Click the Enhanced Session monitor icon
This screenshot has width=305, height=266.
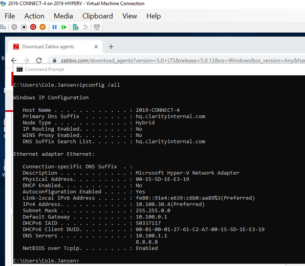pyautogui.click(x=97, y=27)
